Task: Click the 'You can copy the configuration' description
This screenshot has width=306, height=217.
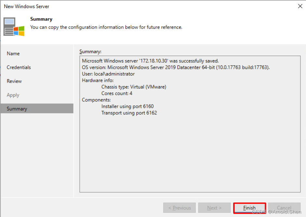Action: point(106,27)
